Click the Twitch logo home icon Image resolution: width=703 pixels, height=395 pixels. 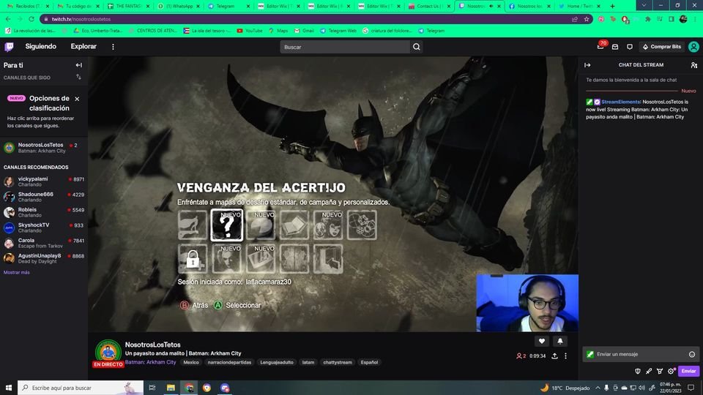(9, 47)
